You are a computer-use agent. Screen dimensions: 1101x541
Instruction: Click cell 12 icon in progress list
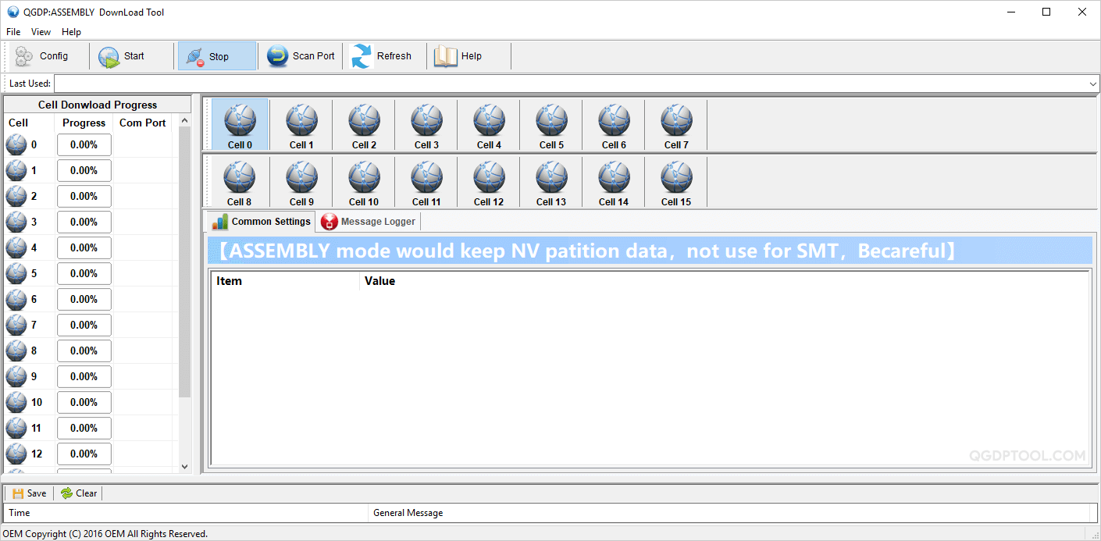16,454
